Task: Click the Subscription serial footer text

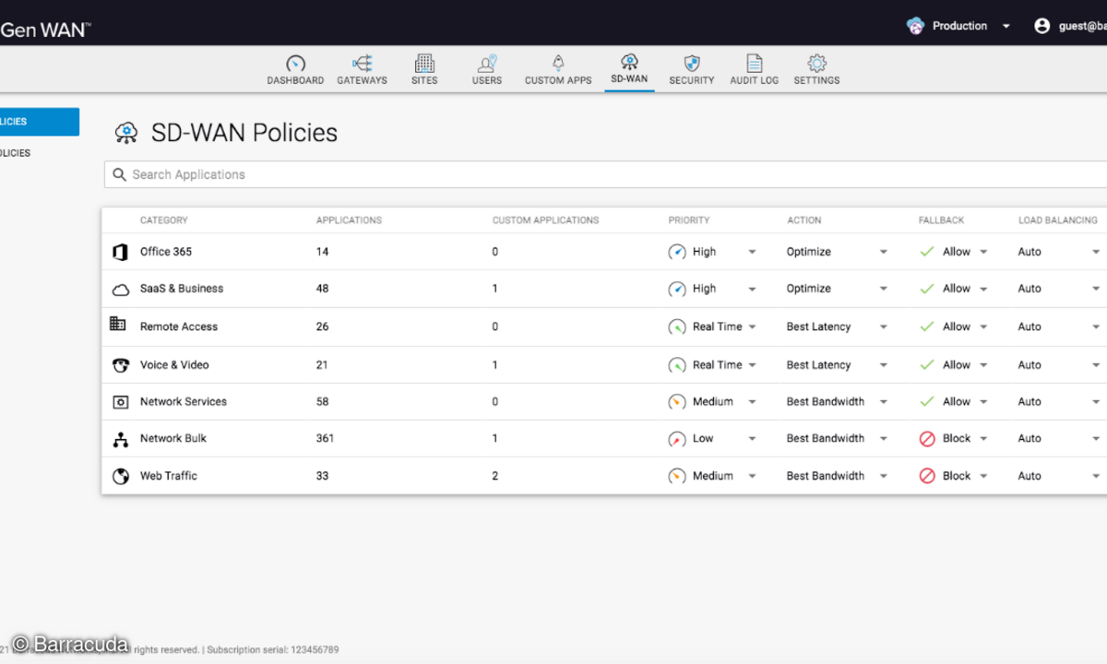Action: (x=272, y=650)
